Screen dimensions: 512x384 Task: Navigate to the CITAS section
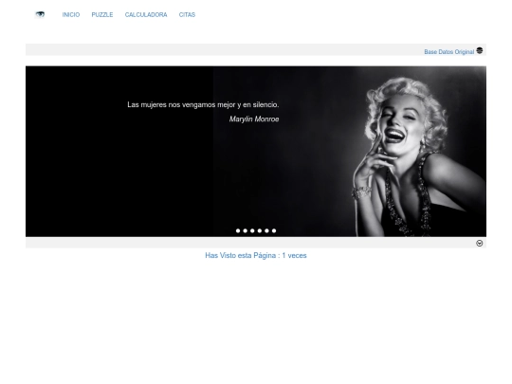[x=187, y=14]
